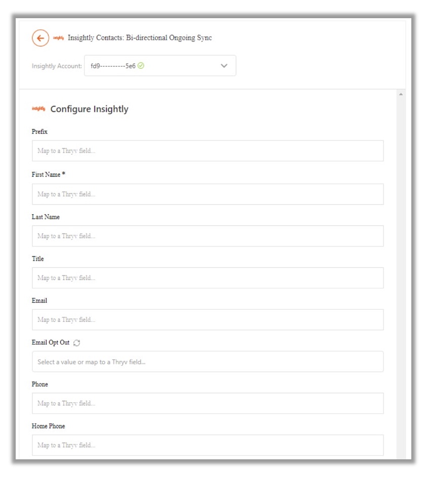Image resolution: width=427 pixels, height=477 pixels.
Task: Click the Insightly logo beside Configure Insightly
Action: 39,109
